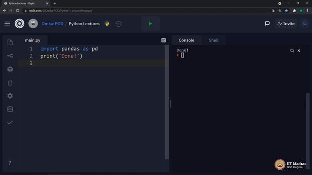
Task: Switch to the Shell tab
Action: coord(214,40)
